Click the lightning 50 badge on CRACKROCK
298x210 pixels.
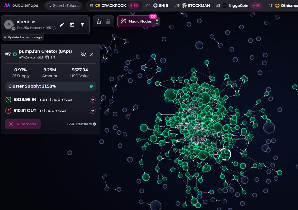click(x=134, y=6)
